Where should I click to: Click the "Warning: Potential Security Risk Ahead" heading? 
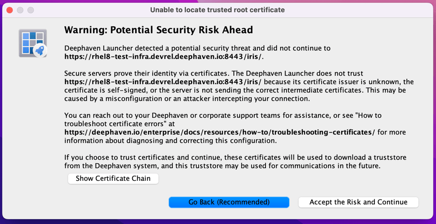[x=158, y=30]
